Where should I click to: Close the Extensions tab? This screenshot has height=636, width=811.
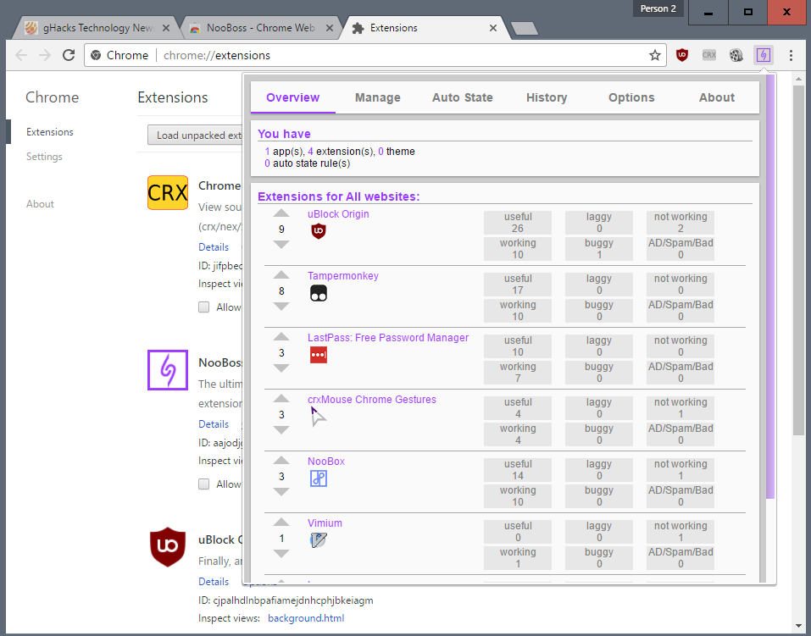tap(493, 28)
